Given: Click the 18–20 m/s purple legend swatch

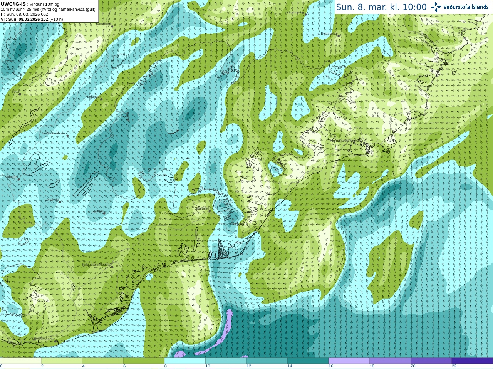Looking at the screenshot, I should (x=390, y=361).
